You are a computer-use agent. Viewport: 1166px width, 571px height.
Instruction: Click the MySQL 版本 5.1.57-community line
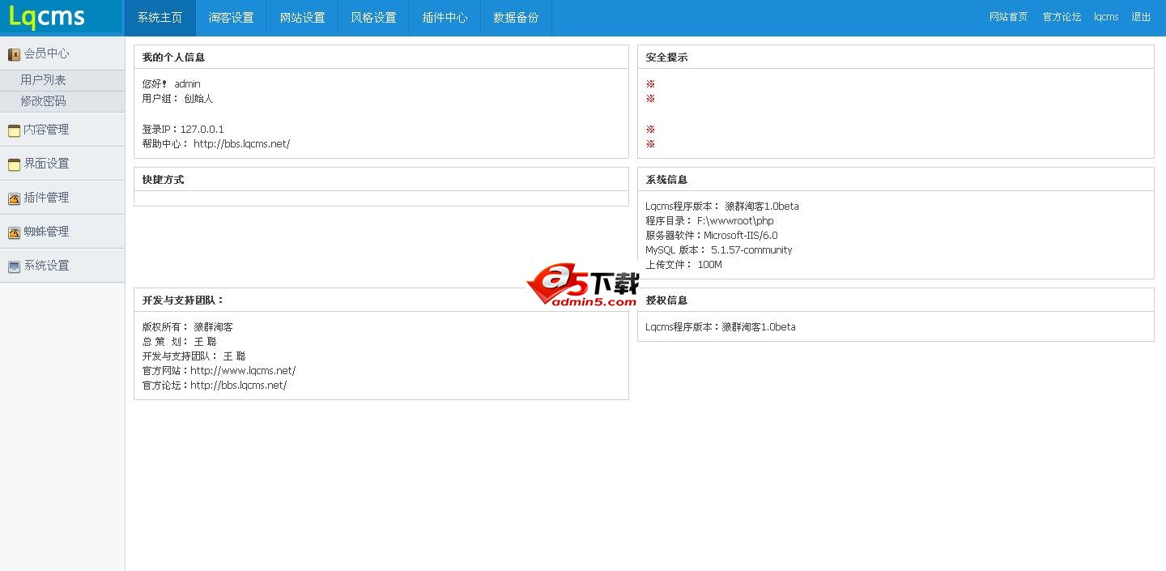[x=719, y=250]
